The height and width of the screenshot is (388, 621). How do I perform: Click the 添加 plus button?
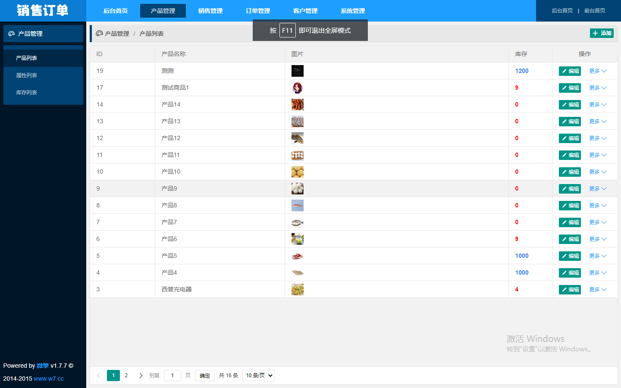click(x=602, y=33)
